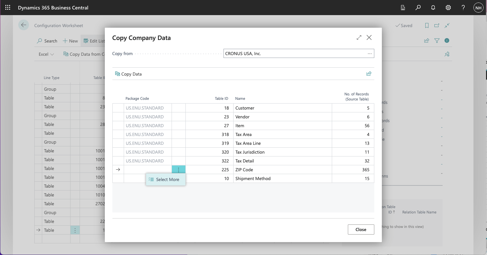Sort by the Name column header
This screenshot has width=487, height=255.
tap(240, 99)
